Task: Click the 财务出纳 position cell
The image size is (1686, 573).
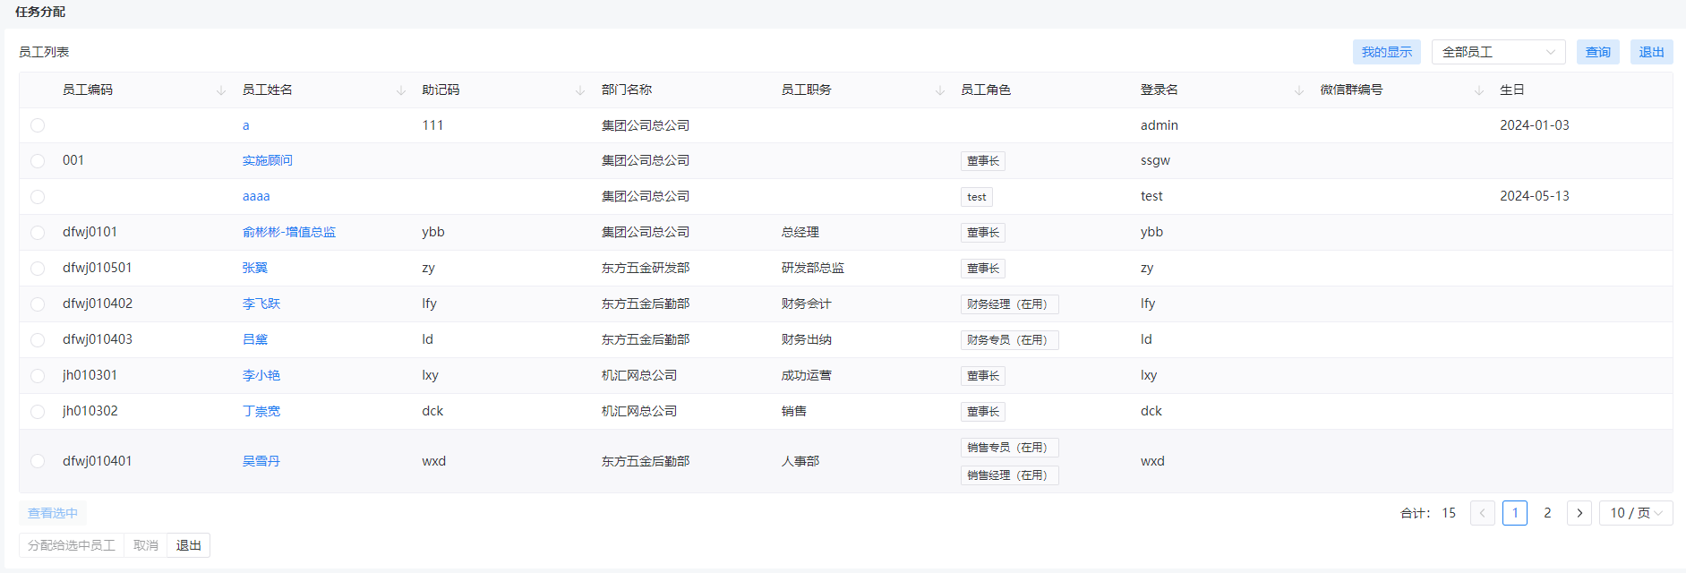Action: tap(807, 339)
